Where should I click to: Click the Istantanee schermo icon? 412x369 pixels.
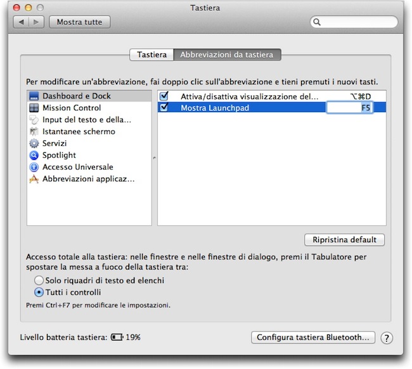[x=34, y=132]
